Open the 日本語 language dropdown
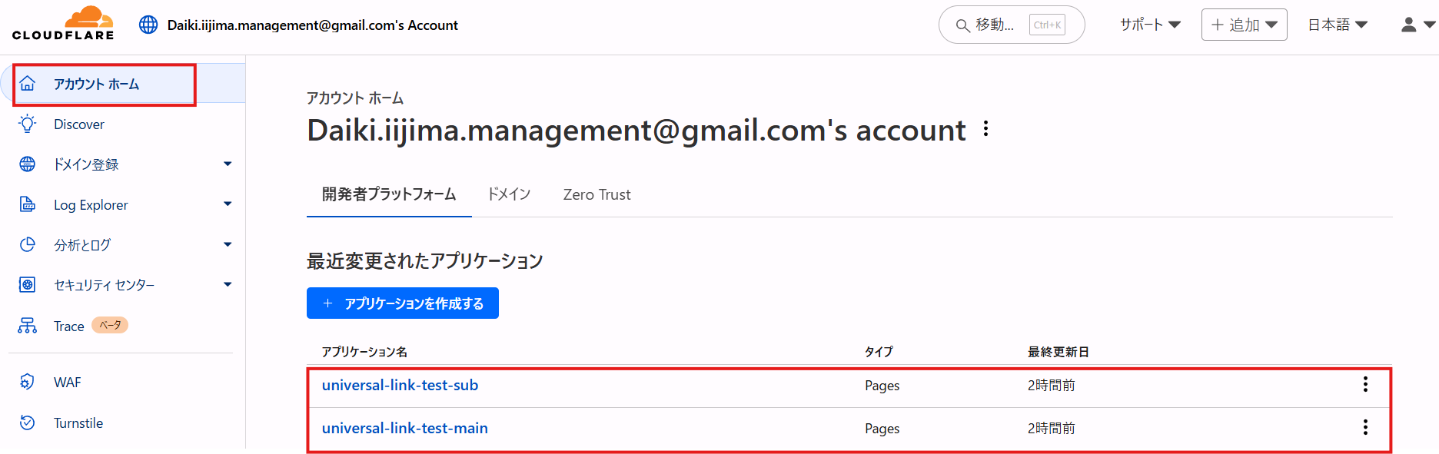 point(1338,25)
